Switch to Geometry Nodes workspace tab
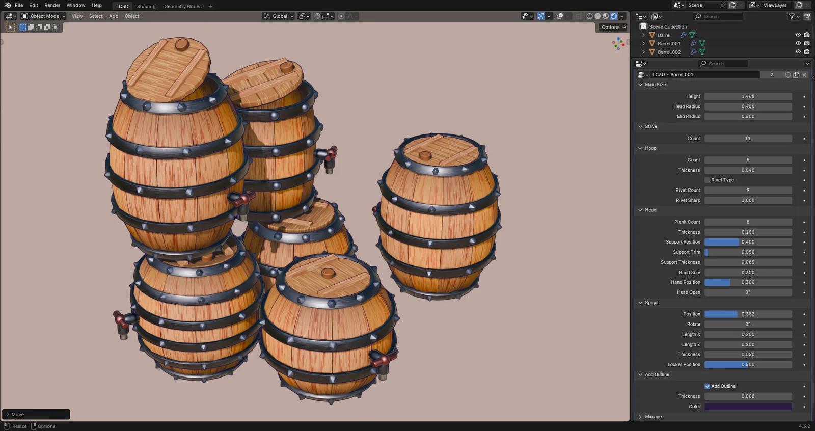This screenshot has height=431, width=815. point(182,6)
